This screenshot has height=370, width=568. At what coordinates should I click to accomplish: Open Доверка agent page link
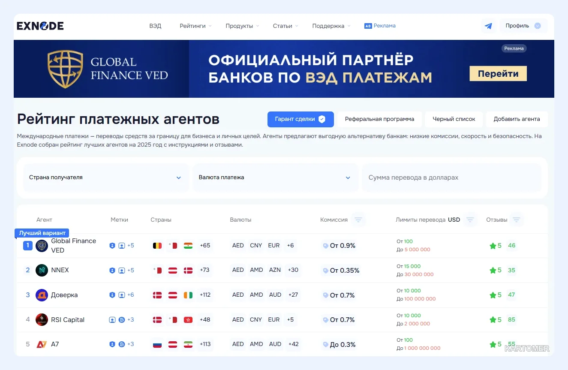tap(64, 295)
